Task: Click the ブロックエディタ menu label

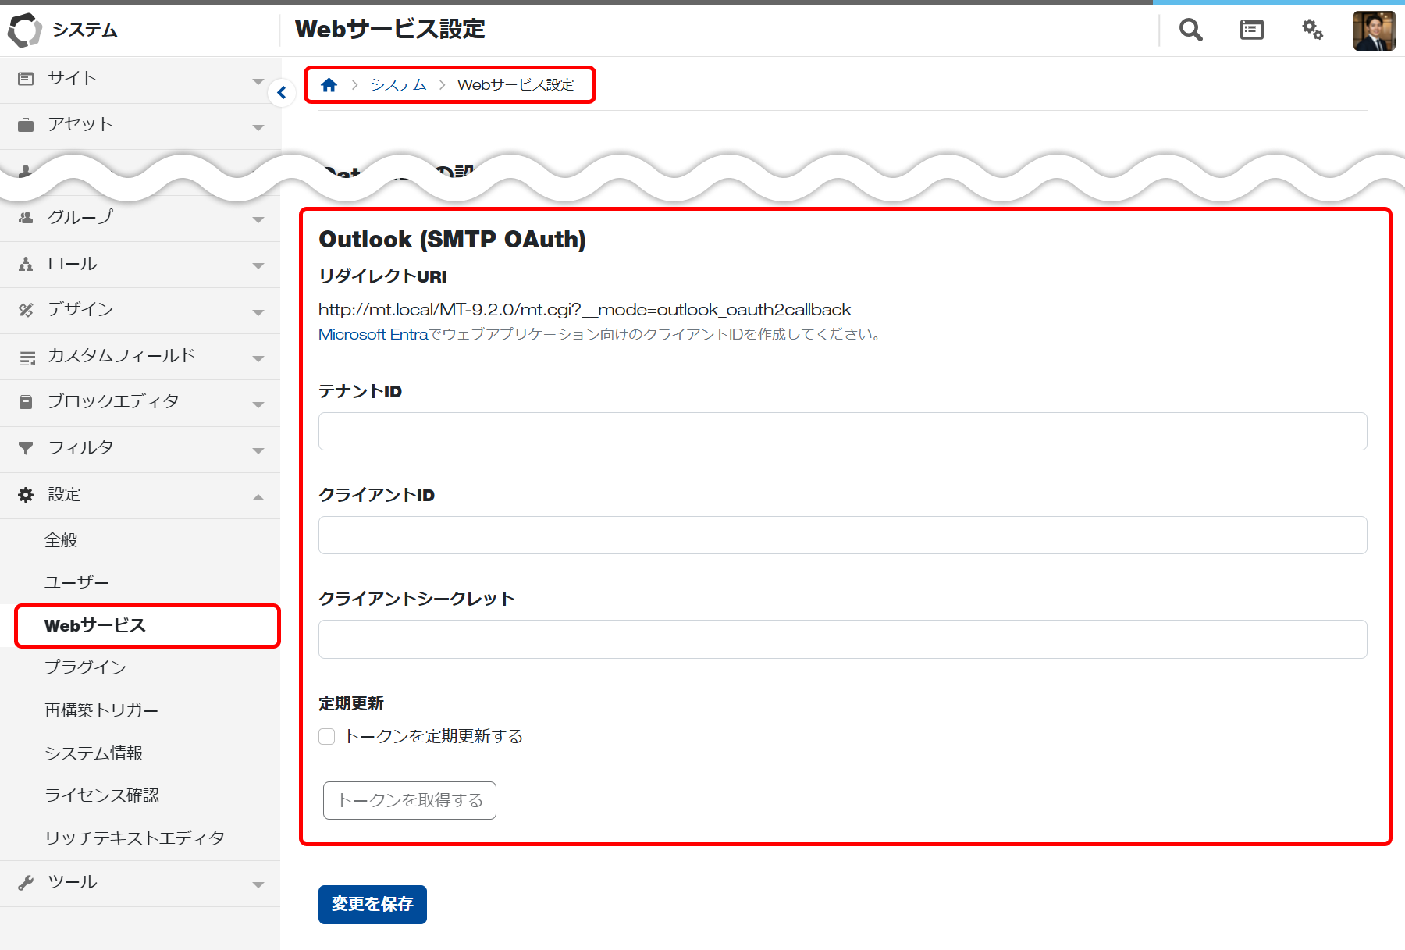Action: point(113,402)
